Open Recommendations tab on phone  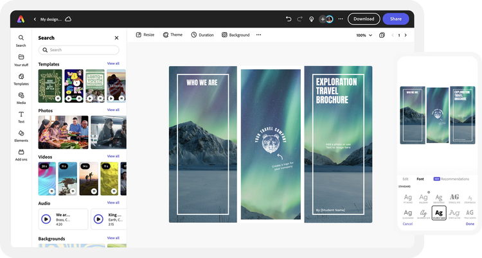click(451, 179)
